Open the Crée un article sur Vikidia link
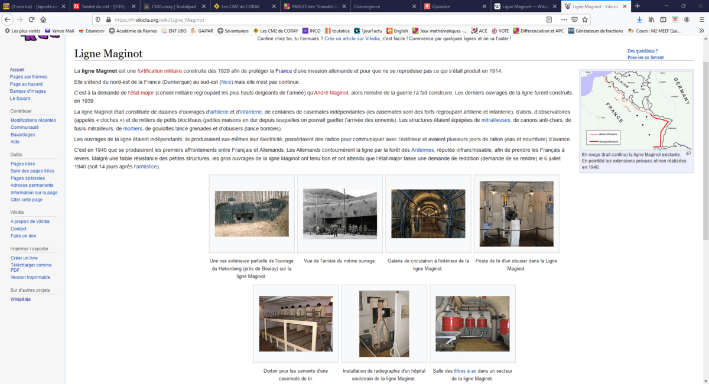This screenshot has height=384, width=709. (352, 38)
